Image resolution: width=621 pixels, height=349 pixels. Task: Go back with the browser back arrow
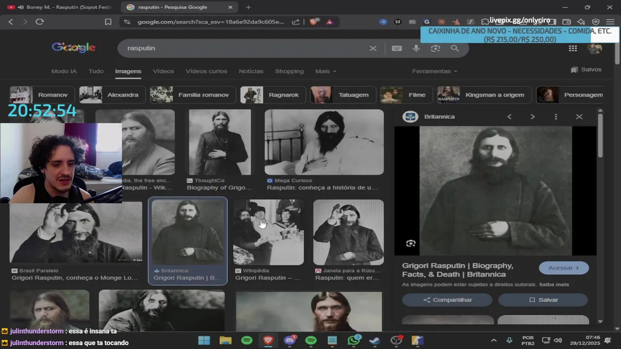point(11,22)
